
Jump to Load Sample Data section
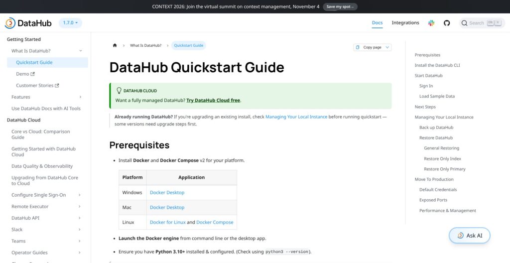click(437, 96)
